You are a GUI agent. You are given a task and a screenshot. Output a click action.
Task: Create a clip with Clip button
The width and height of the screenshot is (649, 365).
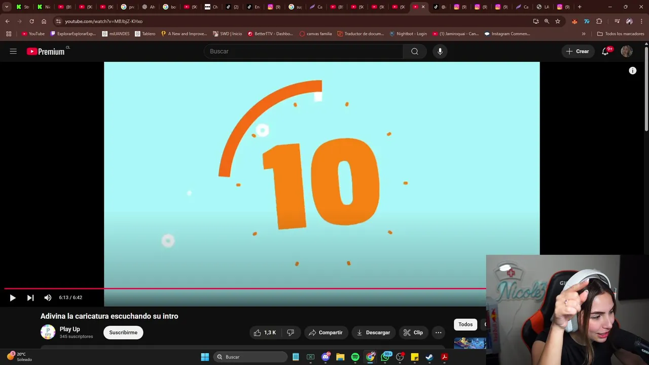coord(413,333)
